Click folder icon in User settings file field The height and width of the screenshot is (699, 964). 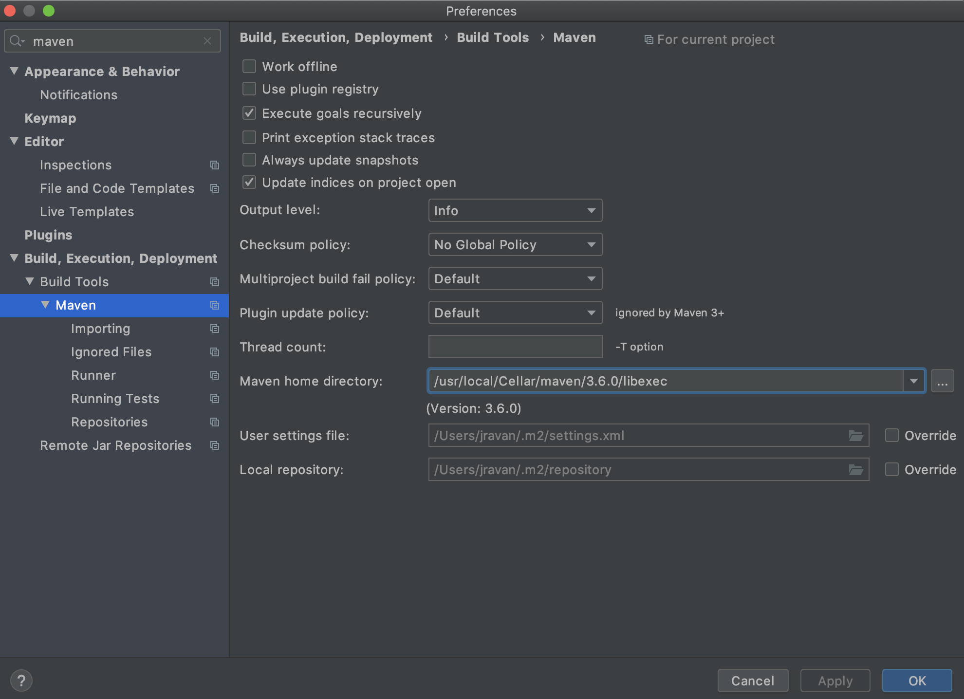point(855,436)
